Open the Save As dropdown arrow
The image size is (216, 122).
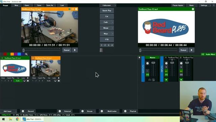pyautogui.click(x=55, y=5)
